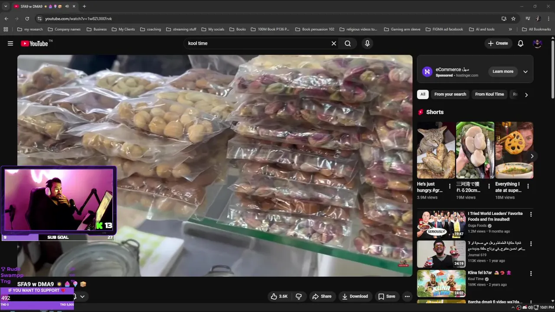Show next Shorts with right arrow
Screen dimensions: 555x312
coord(532,156)
